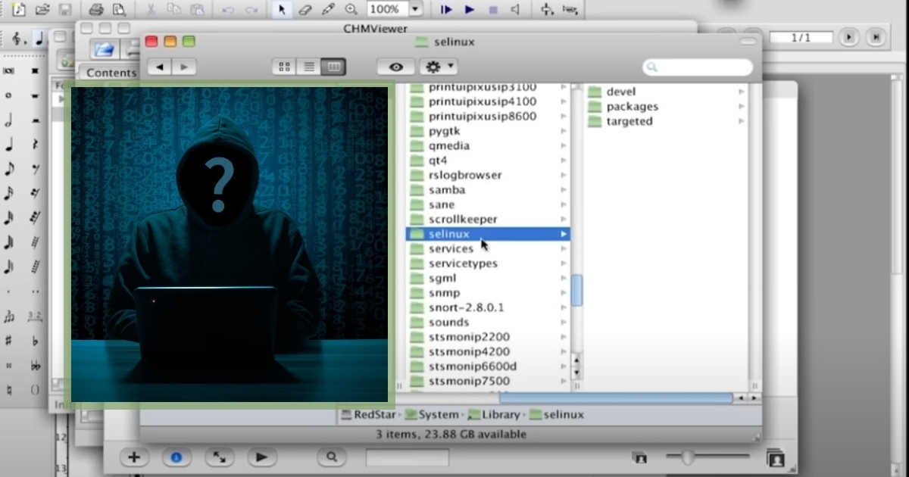909x477 pixels.
Task: Switch to list view in file browser
Action: pos(308,67)
